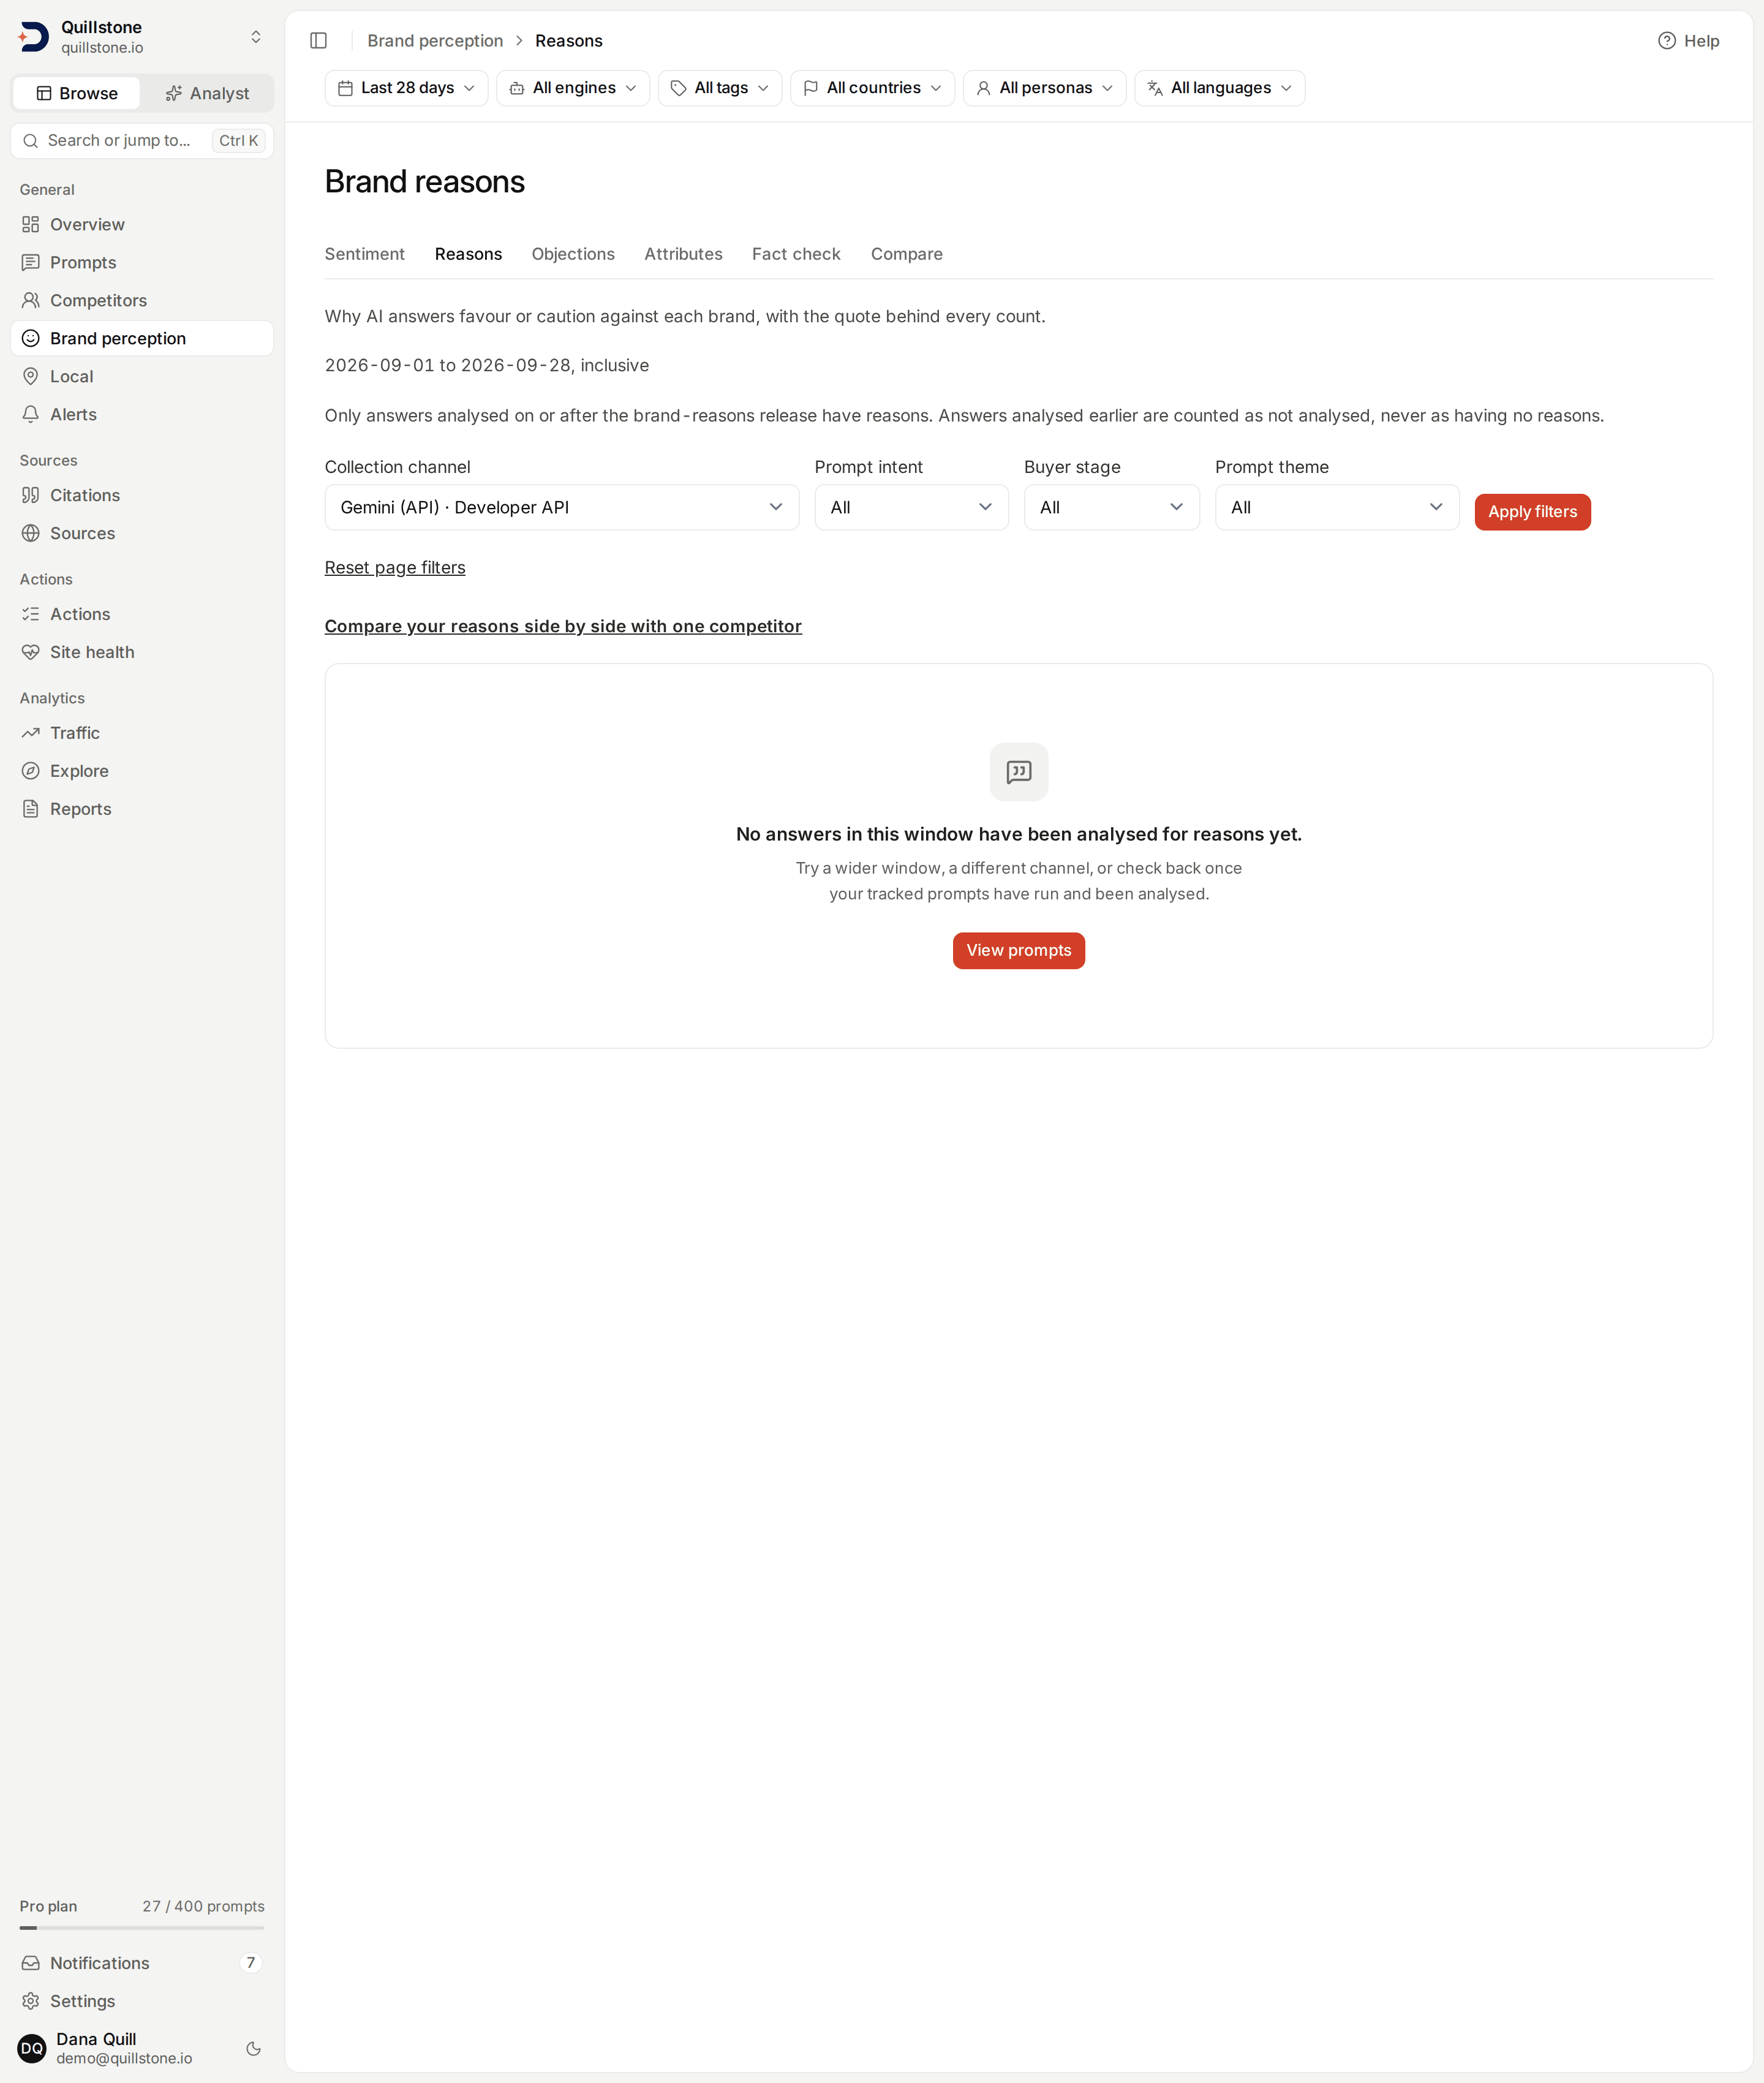This screenshot has width=1764, height=2083.
Task: Toggle the sidebar panel icon
Action: pos(319,41)
